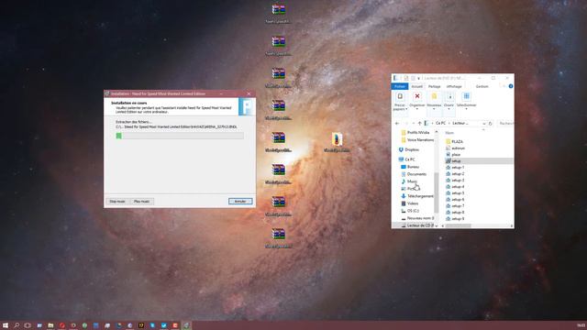Select the OS (C:) drive in sidebar
This screenshot has width=587, height=330.
pyautogui.click(x=410, y=211)
